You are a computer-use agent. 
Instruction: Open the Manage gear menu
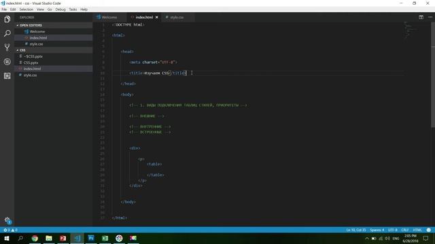(7, 220)
